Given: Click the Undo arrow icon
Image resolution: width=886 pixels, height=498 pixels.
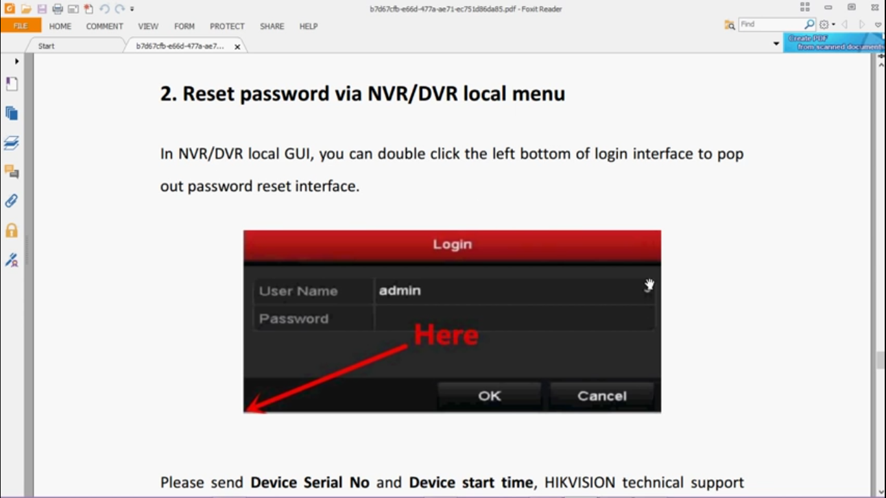Looking at the screenshot, I should tap(104, 9).
